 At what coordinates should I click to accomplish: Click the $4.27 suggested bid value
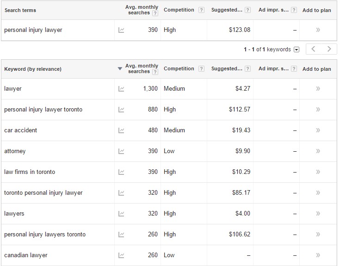click(x=243, y=88)
